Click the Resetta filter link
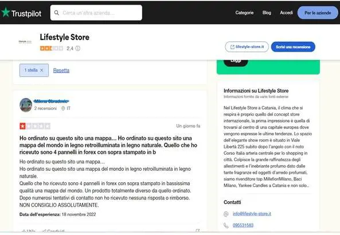 [x=61, y=70]
